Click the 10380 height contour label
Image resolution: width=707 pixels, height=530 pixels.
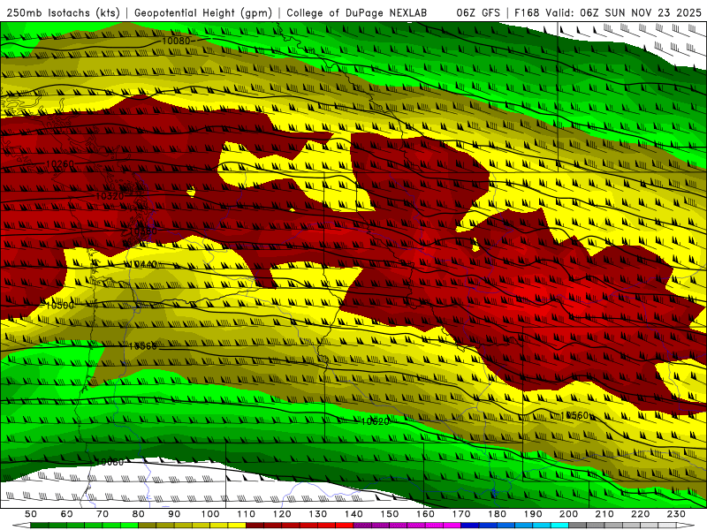coord(143,231)
